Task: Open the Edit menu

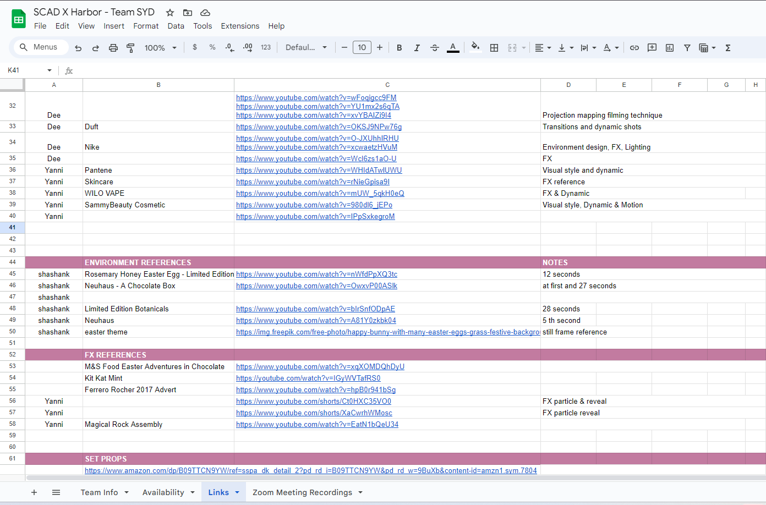Action: tap(62, 26)
